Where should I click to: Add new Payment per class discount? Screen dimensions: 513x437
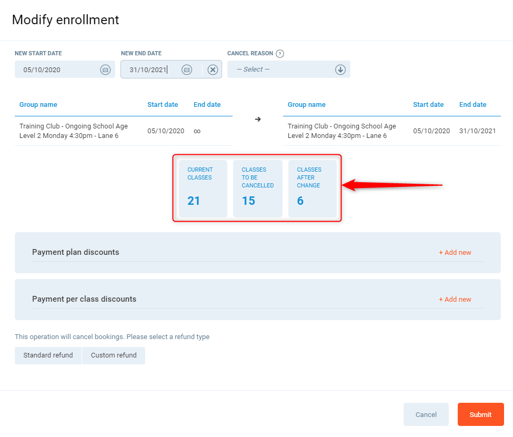455,300
